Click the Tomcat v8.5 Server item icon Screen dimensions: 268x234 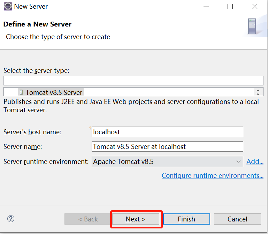tap(21, 92)
